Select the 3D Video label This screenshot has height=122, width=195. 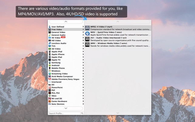tap(56, 49)
